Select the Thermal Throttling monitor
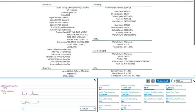The width and height of the screenshot is (195, 112). (109, 101)
